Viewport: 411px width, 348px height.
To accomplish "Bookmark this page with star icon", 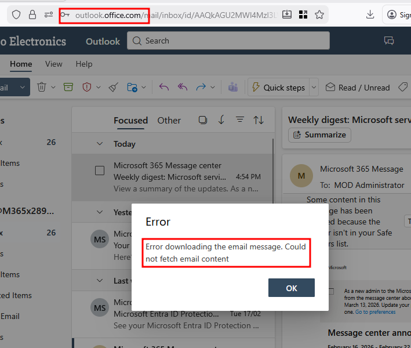I will click(319, 15).
